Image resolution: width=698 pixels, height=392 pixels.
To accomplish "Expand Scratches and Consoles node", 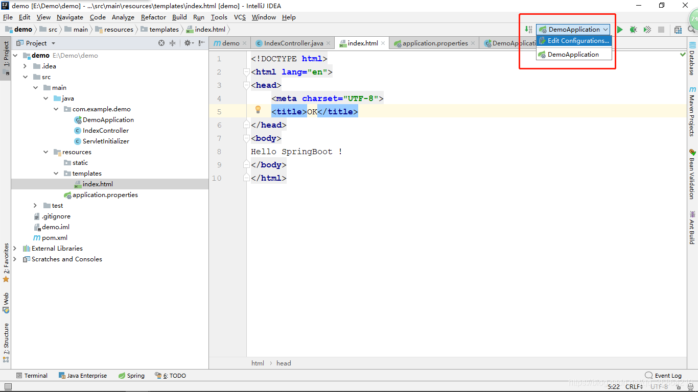I will [x=15, y=259].
